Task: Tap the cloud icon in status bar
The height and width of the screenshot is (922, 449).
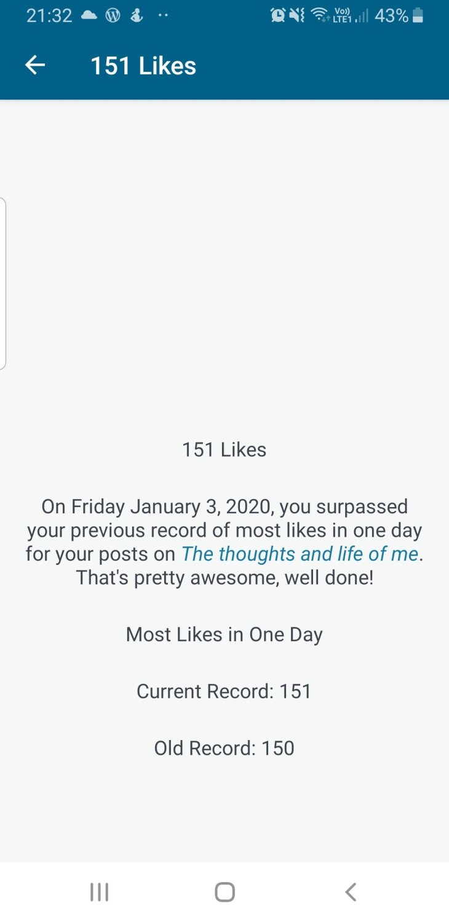Action: pos(89,16)
